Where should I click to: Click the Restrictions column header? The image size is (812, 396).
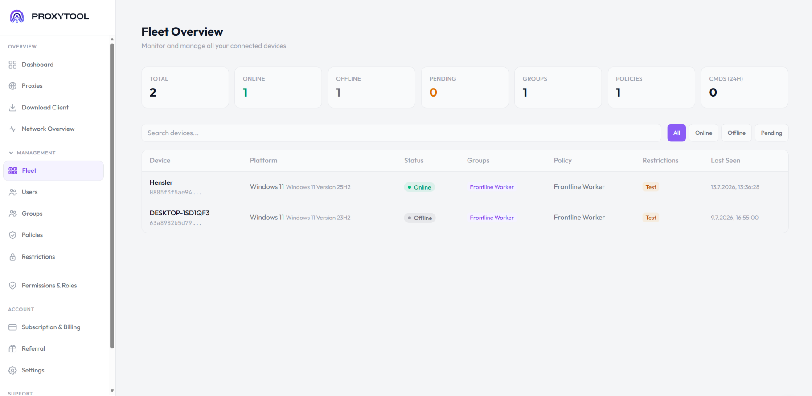tap(660, 161)
